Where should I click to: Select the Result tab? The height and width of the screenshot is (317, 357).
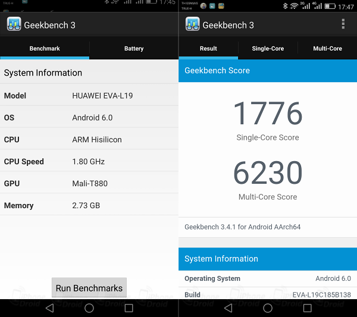pyautogui.click(x=208, y=48)
